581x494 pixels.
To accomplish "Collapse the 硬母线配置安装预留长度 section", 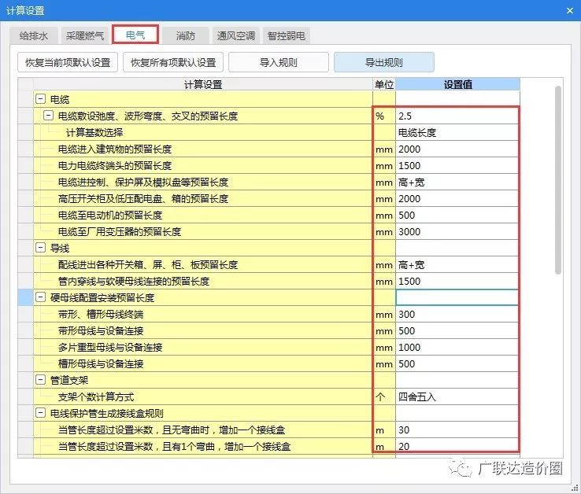I will (x=40, y=298).
